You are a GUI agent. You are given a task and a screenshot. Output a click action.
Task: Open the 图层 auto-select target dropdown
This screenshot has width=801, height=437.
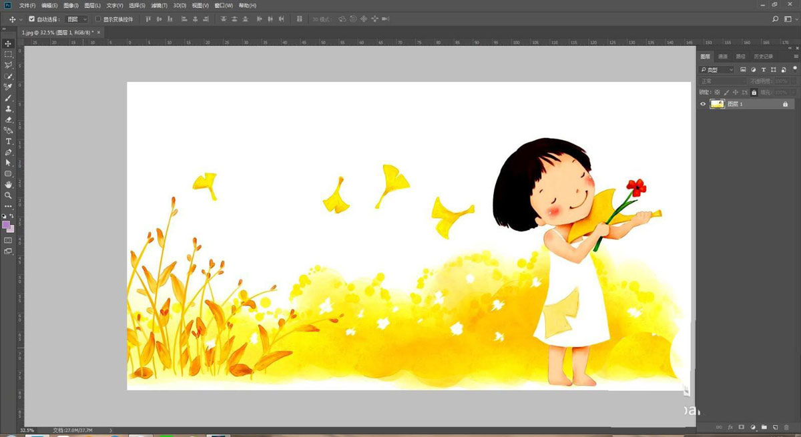click(x=77, y=19)
